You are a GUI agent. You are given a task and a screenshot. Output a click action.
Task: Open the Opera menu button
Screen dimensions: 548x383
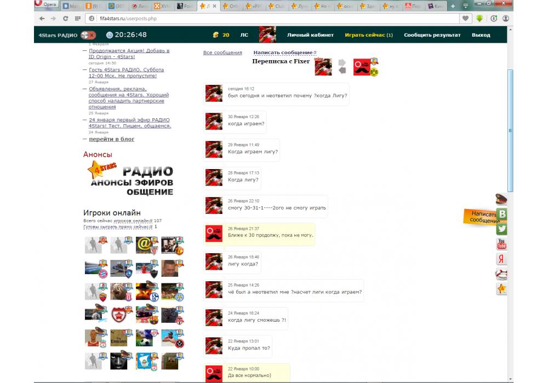pyautogui.click(x=47, y=4)
